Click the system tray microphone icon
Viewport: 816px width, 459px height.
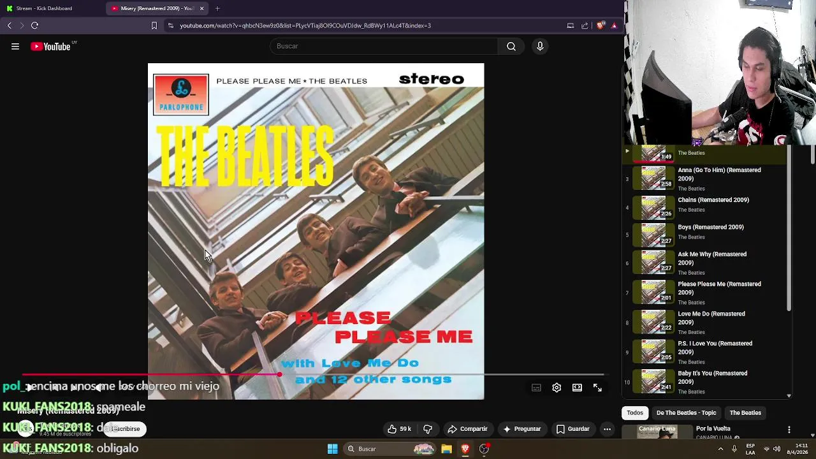(x=734, y=449)
